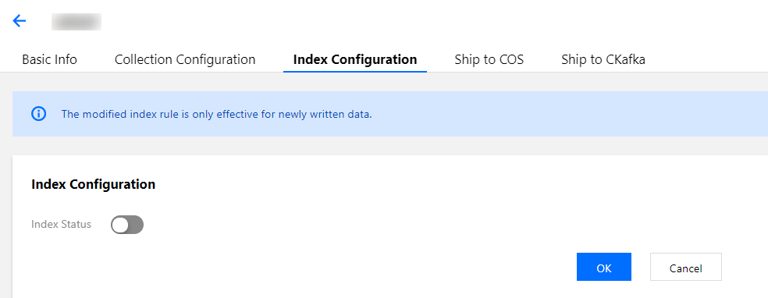Confirm changes with the OK button
The width and height of the screenshot is (768, 298).
[604, 267]
